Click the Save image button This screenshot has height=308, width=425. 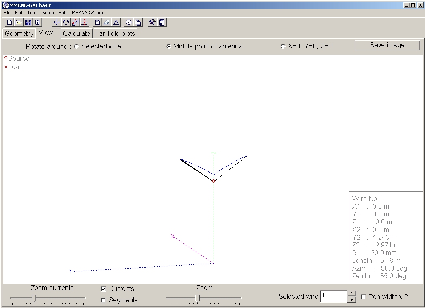coord(387,45)
